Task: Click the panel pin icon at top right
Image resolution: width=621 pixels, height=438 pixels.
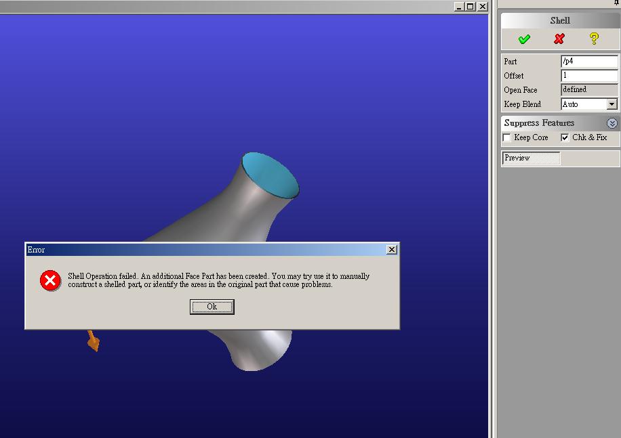Action: click(616, 3)
